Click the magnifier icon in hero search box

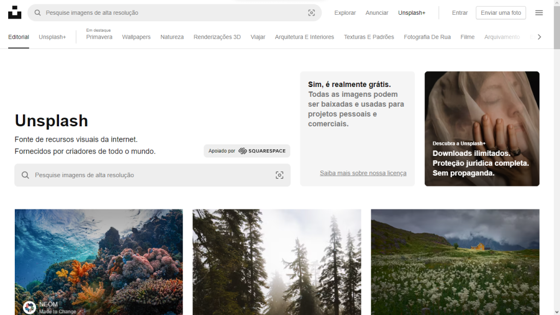[25, 175]
